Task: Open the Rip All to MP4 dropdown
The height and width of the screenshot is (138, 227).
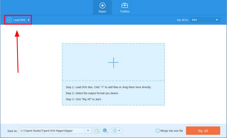Action: click(x=205, y=20)
